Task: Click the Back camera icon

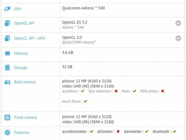Action: point(7,82)
